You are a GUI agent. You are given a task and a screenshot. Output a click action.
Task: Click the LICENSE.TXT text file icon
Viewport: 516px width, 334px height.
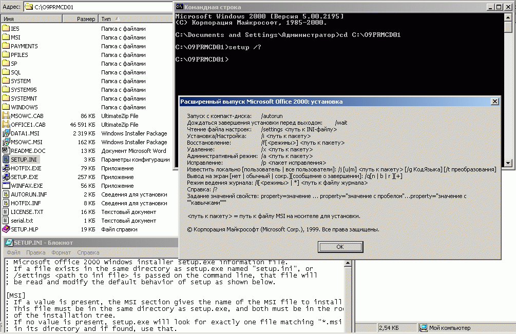click(x=6, y=211)
